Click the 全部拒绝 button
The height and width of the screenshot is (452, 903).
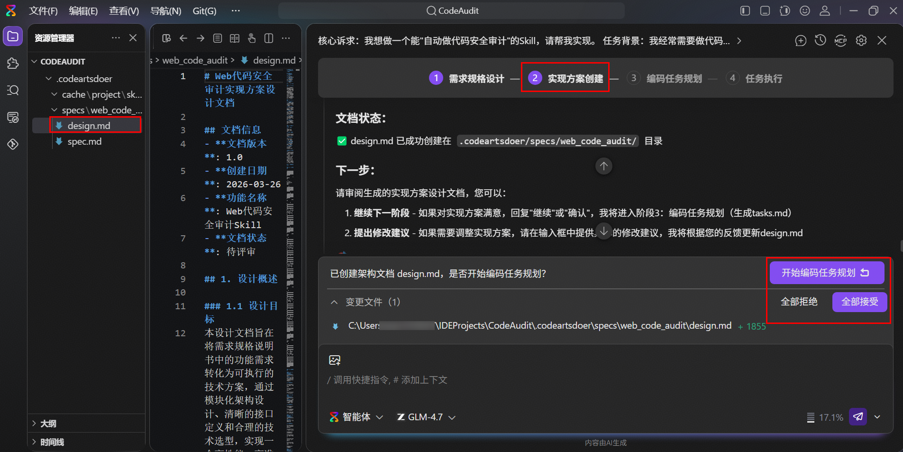799,302
